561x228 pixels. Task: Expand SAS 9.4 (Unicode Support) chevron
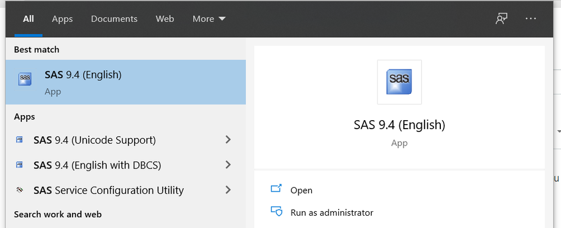[x=228, y=140]
